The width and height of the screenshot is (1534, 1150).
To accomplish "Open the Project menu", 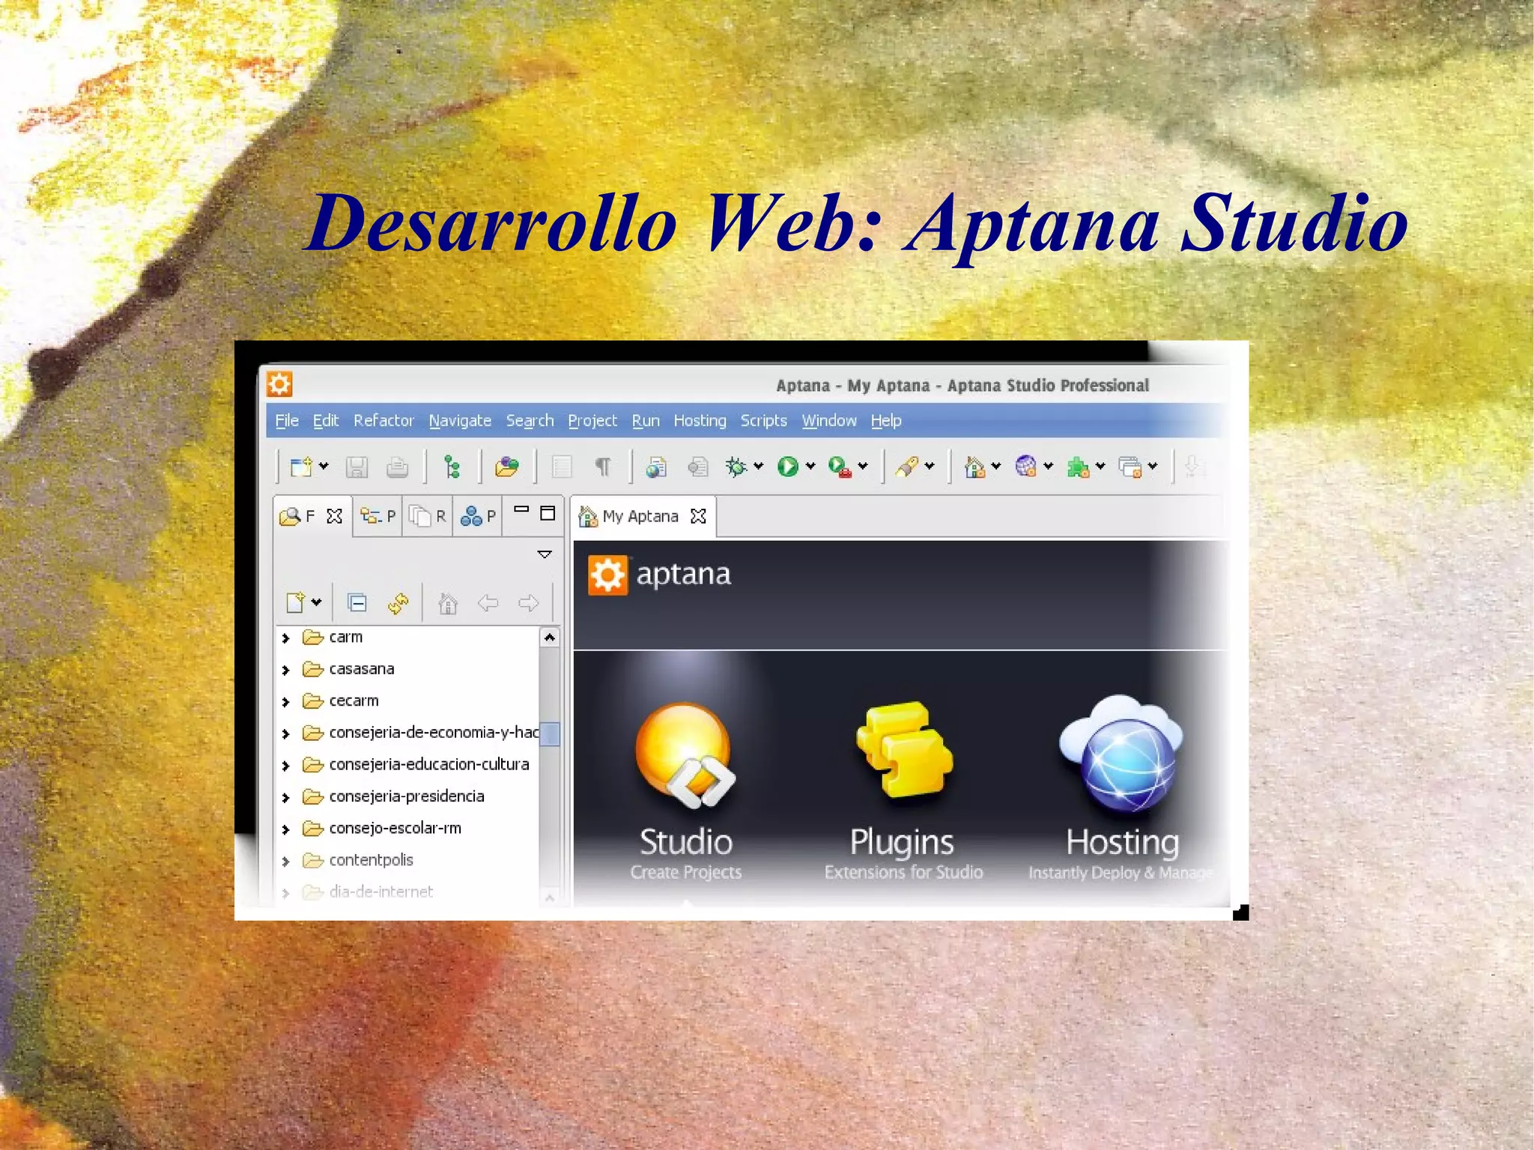I will 592,421.
